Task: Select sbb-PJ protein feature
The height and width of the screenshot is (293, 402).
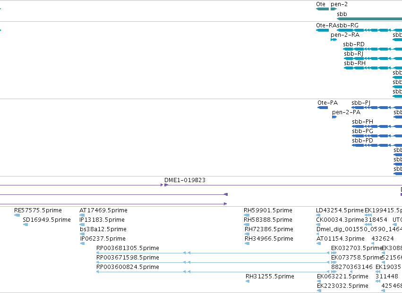Action: [x=376, y=108]
